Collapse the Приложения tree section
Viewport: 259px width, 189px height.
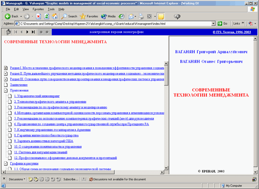click(6, 91)
